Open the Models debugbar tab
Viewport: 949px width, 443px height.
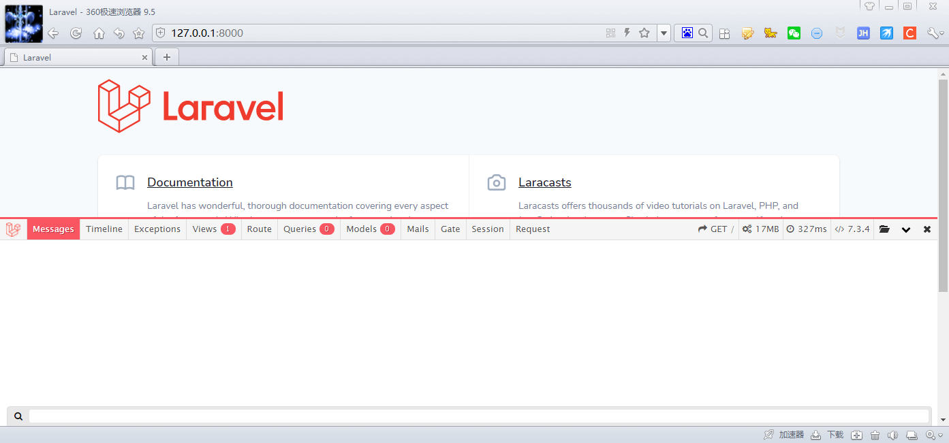coord(371,229)
